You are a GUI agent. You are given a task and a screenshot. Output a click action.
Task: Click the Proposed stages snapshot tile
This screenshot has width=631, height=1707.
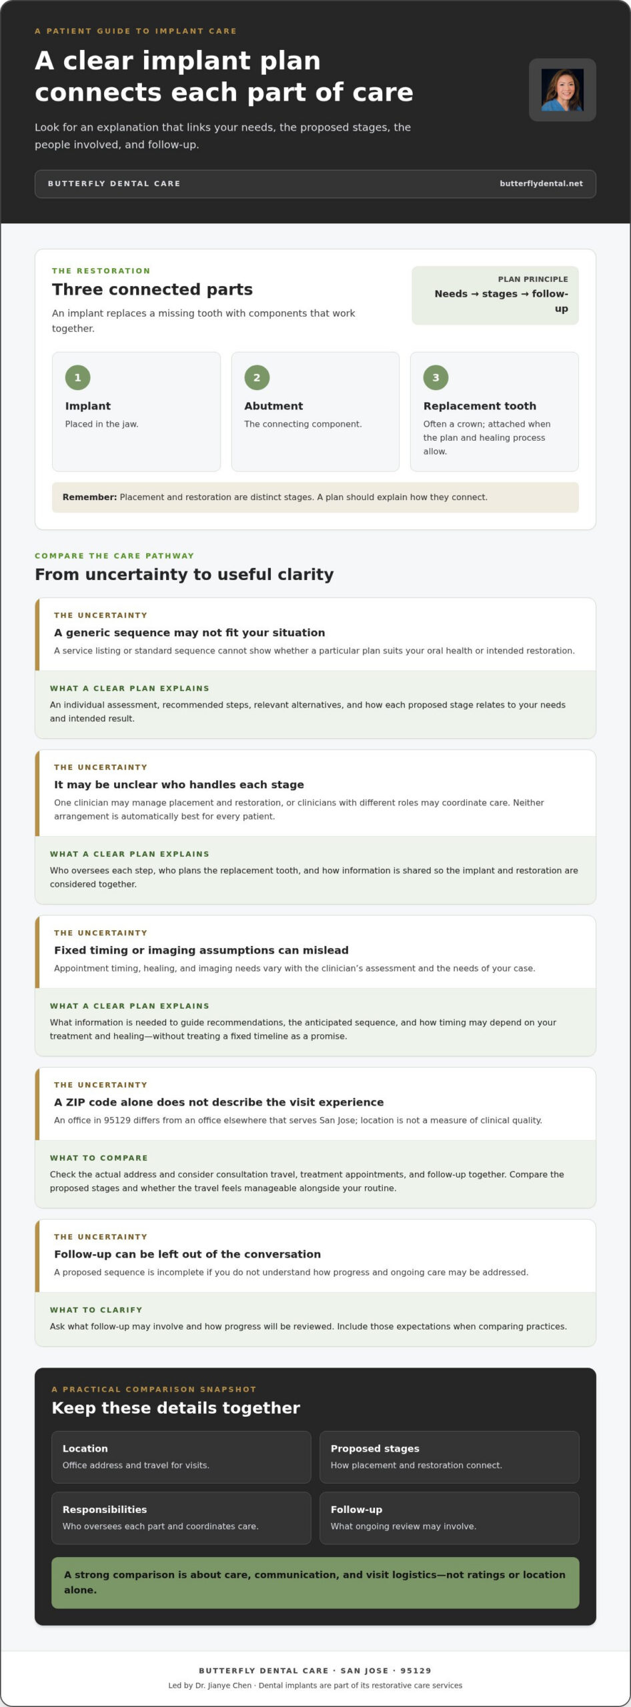point(450,1457)
